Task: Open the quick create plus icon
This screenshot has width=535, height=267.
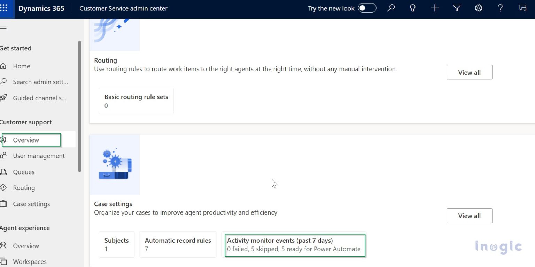Action: (434, 8)
